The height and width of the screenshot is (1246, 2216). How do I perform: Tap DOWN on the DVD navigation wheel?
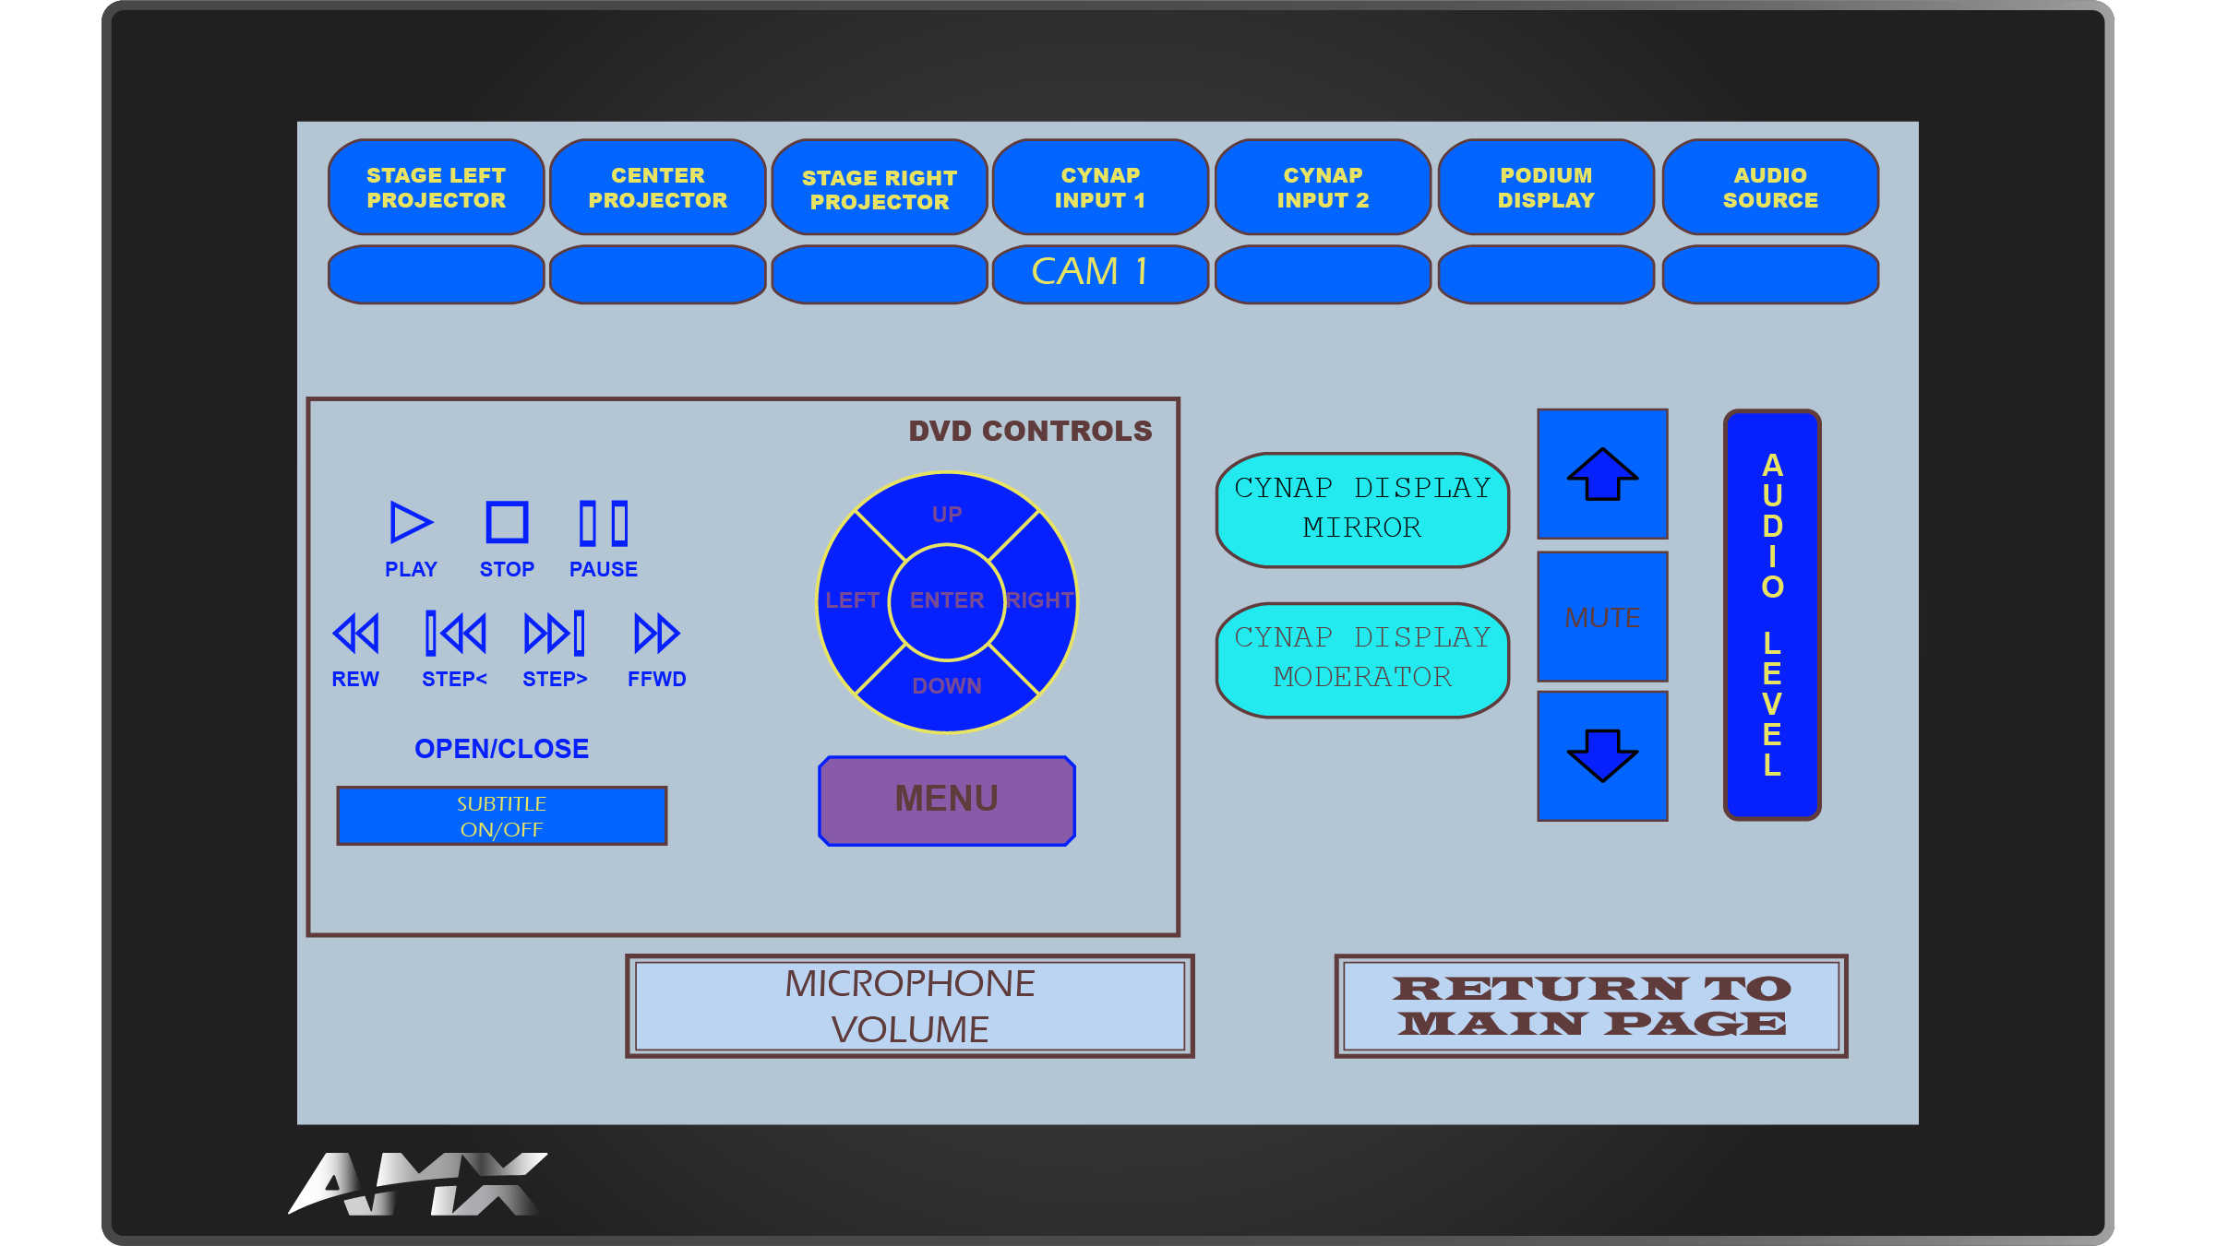pos(947,687)
